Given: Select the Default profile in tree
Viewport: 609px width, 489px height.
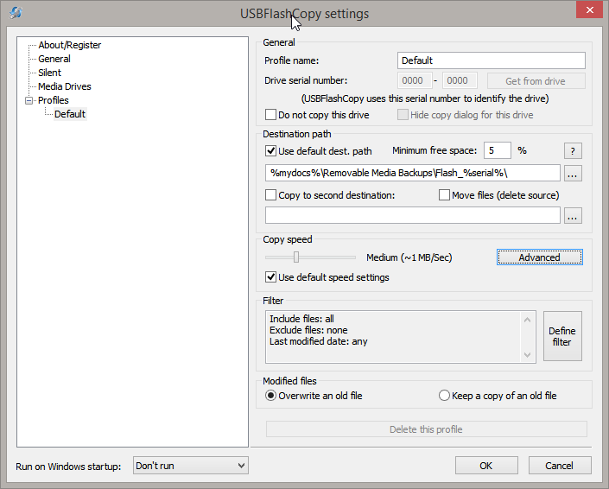Looking at the screenshot, I should 70,114.
